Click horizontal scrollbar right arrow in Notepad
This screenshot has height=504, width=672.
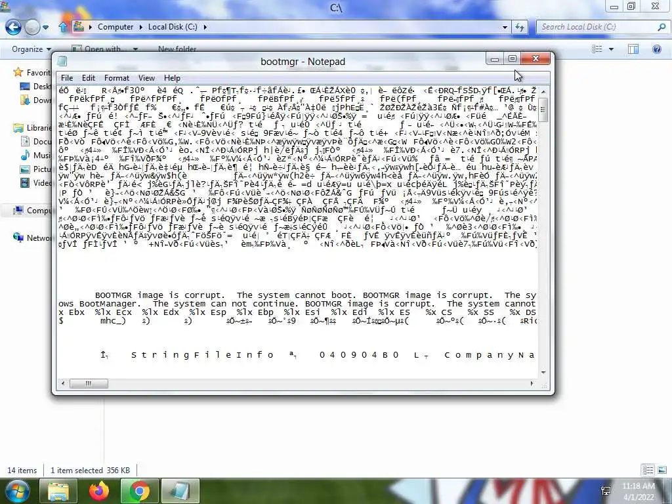(x=532, y=383)
